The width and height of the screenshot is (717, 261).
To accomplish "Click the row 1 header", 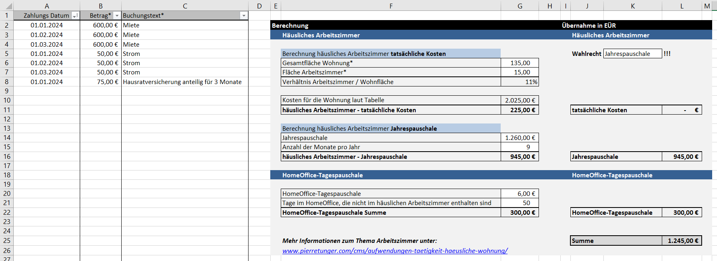I will pos(7,16).
